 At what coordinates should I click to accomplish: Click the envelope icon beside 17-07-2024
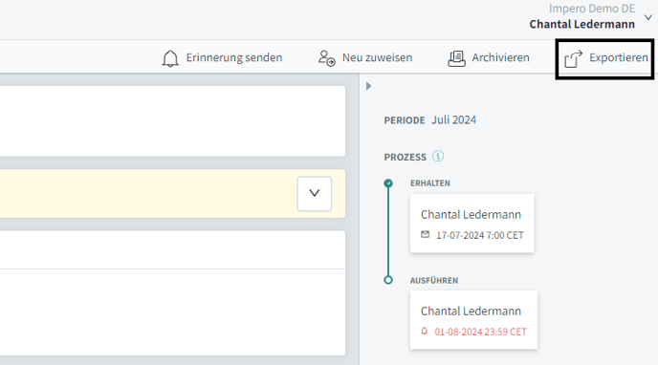(425, 234)
